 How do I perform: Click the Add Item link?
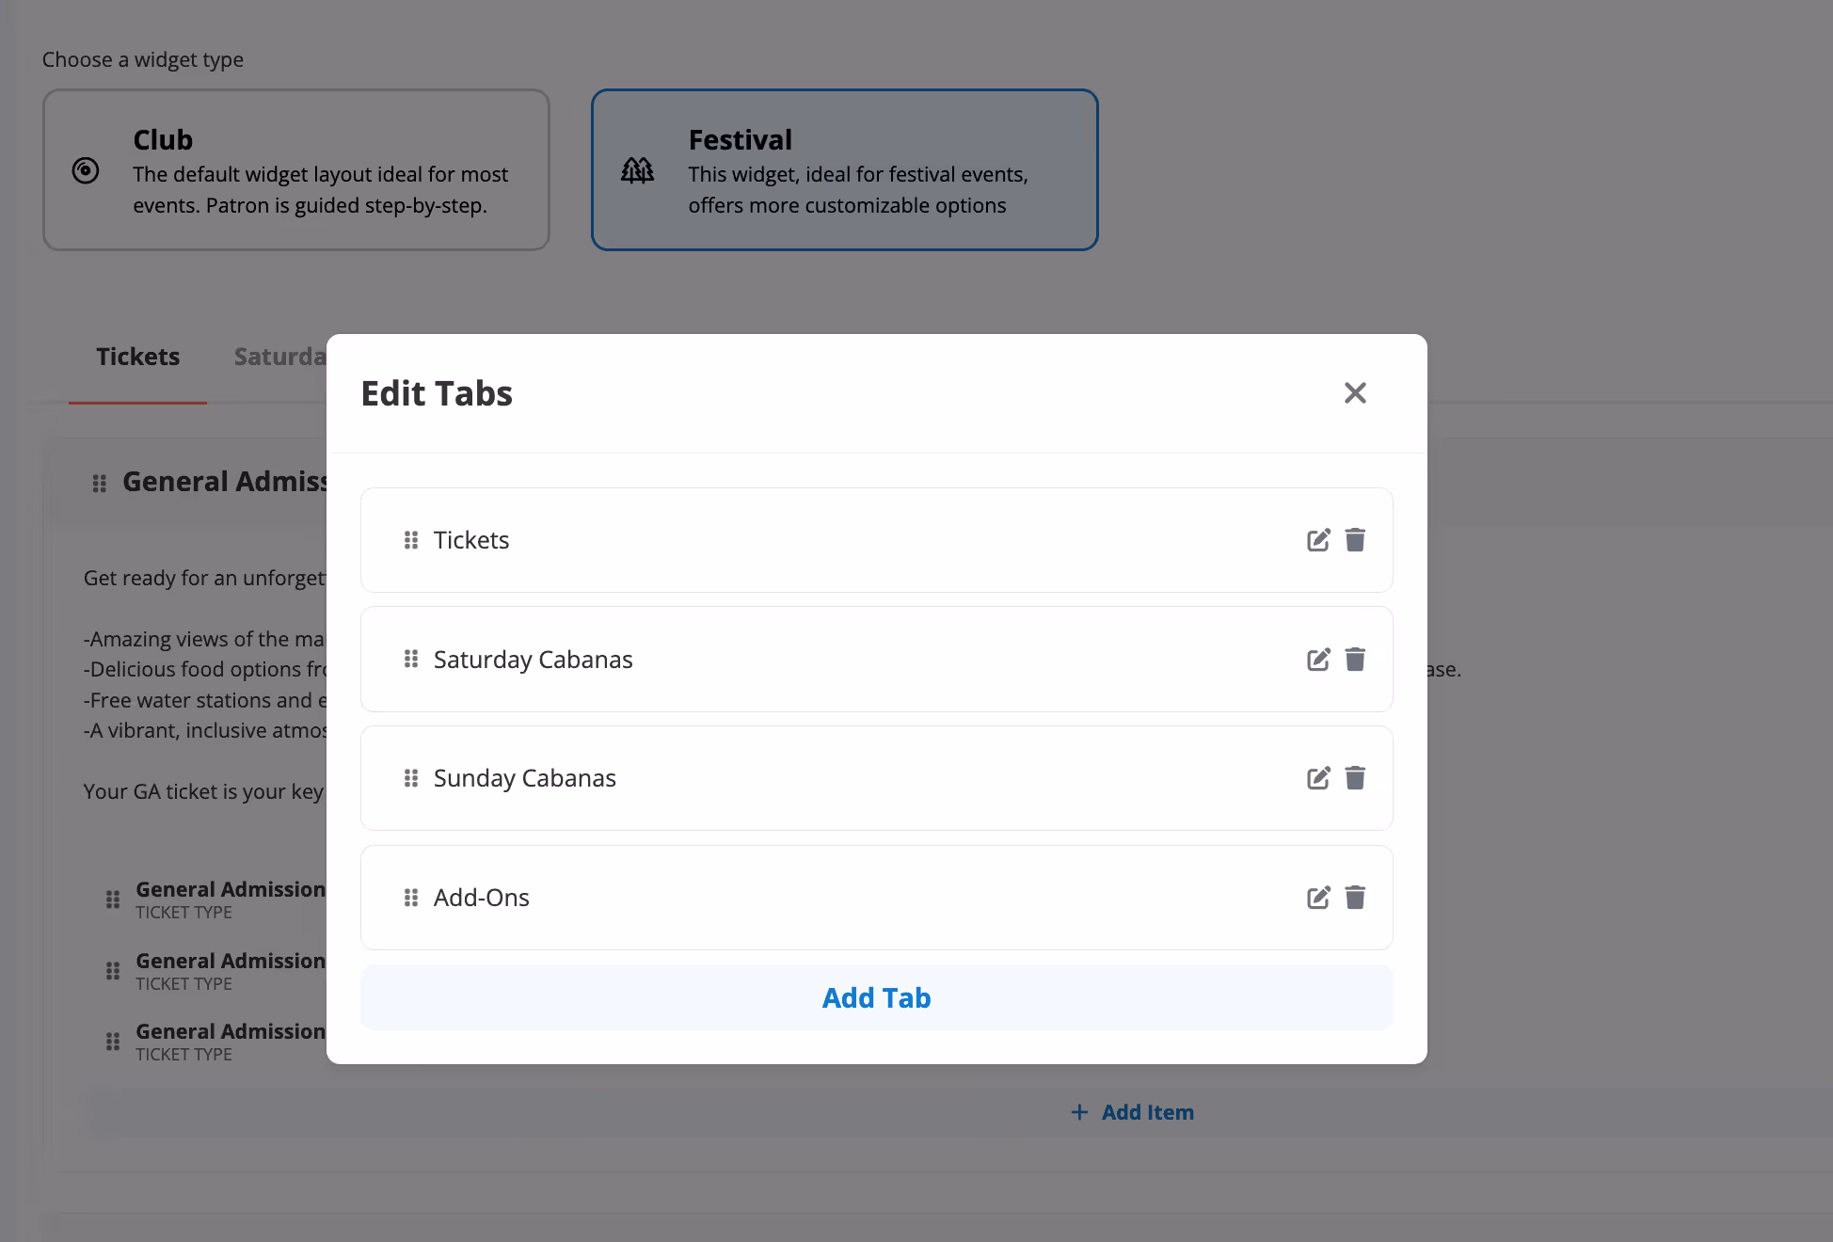(1133, 1112)
